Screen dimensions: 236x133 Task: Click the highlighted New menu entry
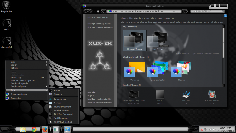pyautogui.click(x=27, y=90)
